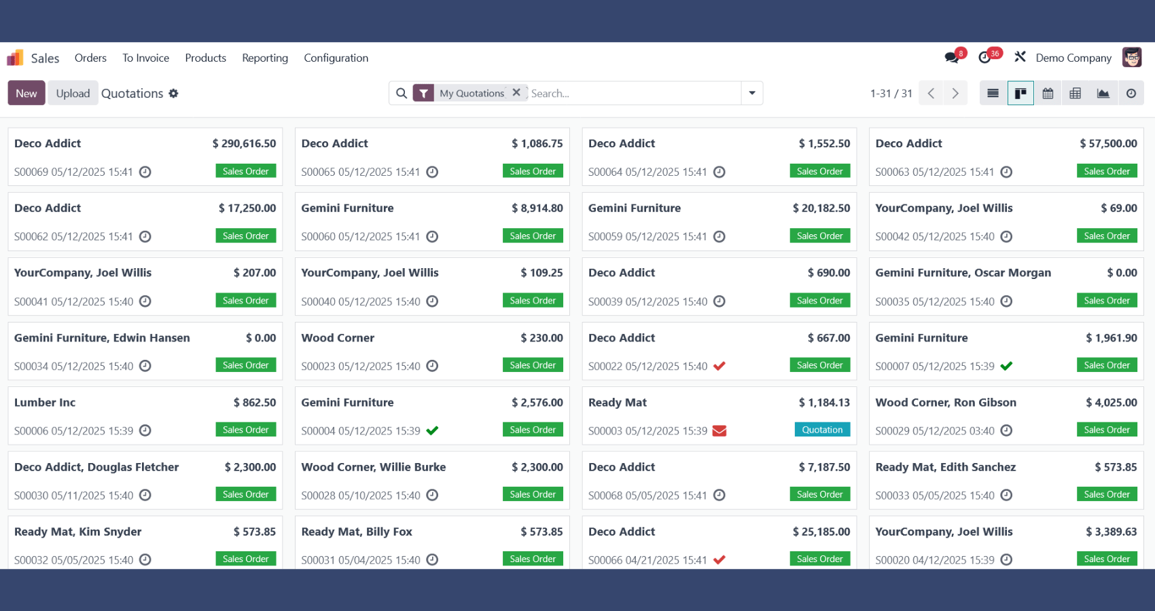Image resolution: width=1155 pixels, height=611 pixels.
Task: Click the activity clock on order S00006
Action: 145,430
